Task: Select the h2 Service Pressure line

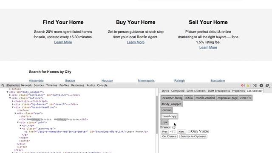Action: [x=54, y=119]
